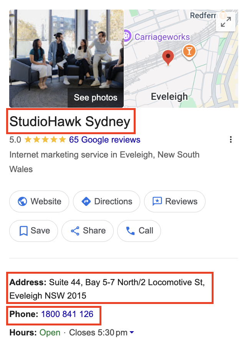Click the Share network icon
The height and width of the screenshot is (345, 252).
(75, 231)
